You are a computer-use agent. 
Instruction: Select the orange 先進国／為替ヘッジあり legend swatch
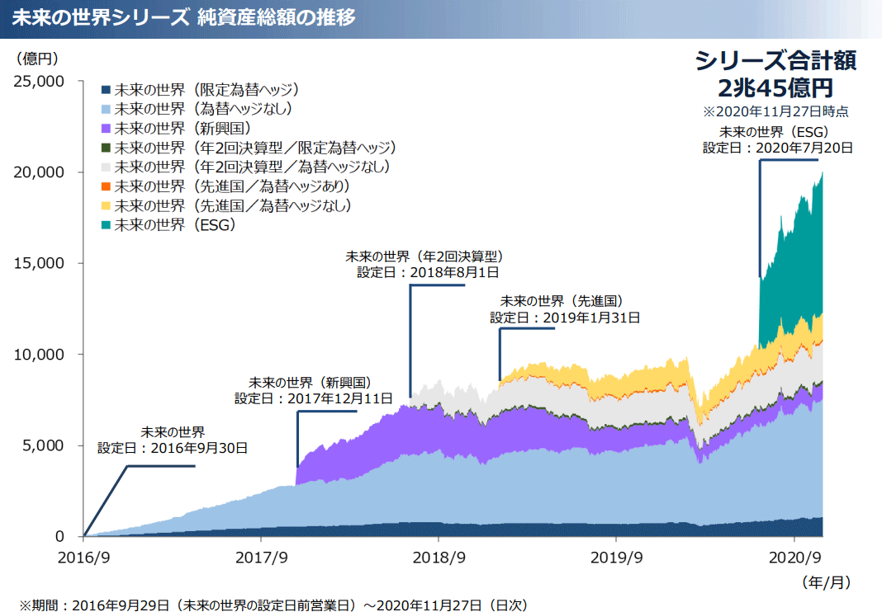[x=106, y=186]
